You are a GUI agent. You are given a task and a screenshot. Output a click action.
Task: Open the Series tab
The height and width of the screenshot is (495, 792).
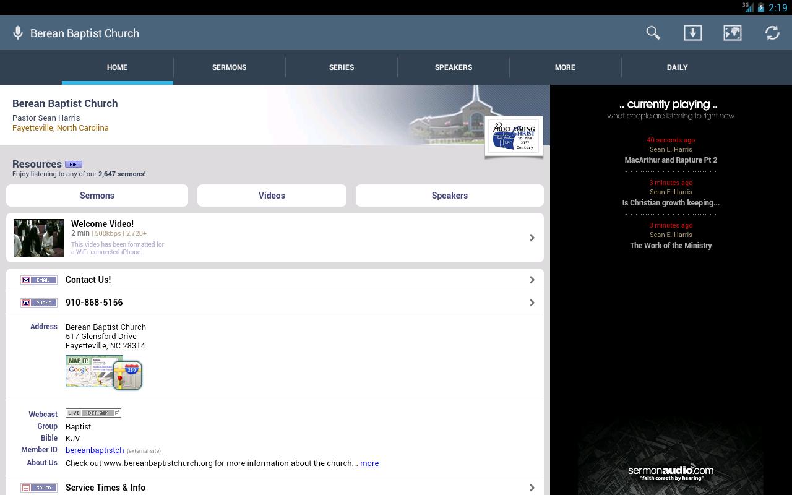click(x=342, y=67)
